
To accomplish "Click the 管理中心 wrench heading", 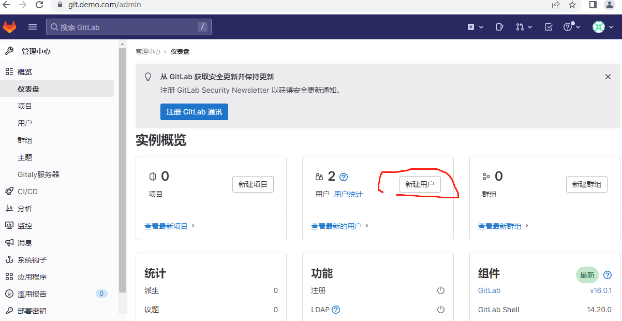I will click(28, 51).
